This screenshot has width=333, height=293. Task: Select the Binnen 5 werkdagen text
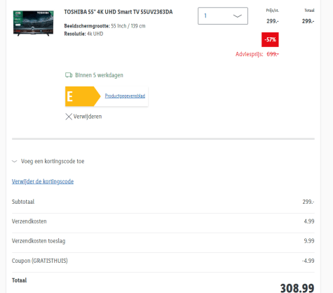click(99, 75)
